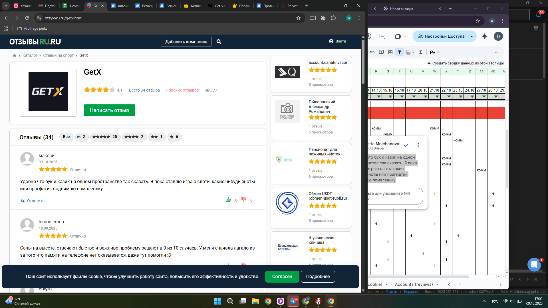Click thumbs up on максай's review
This screenshot has width=548, height=308.
pos(228,200)
